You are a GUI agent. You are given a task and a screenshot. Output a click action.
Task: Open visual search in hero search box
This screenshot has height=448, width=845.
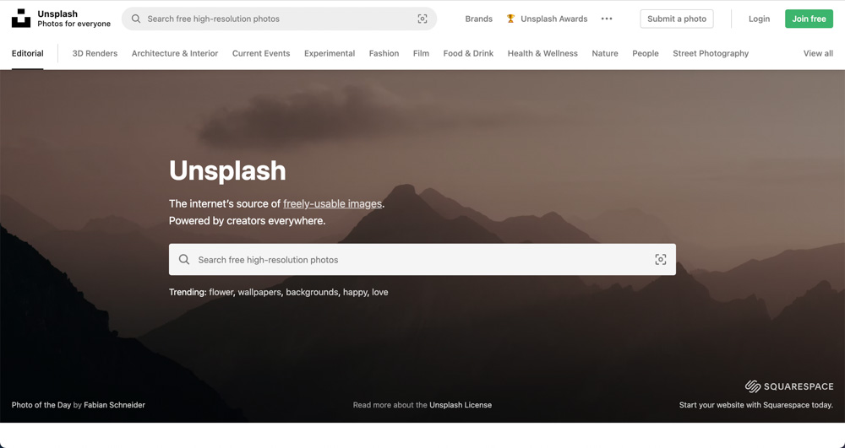point(660,260)
